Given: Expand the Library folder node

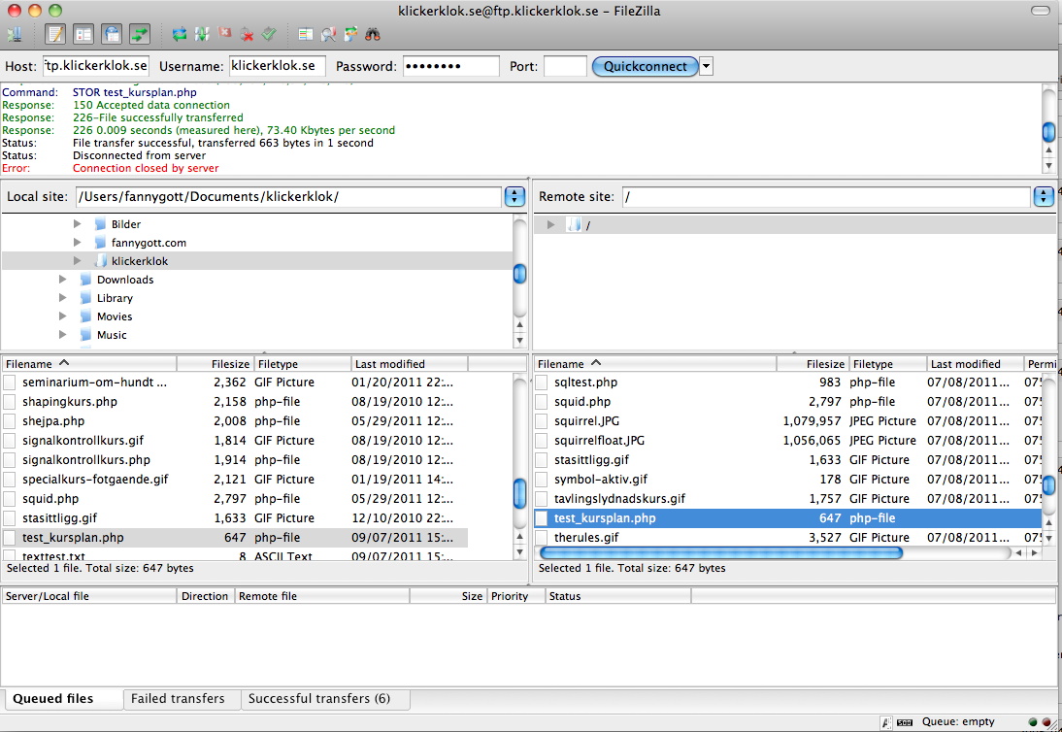Looking at the screenshot, I should 62,297.
